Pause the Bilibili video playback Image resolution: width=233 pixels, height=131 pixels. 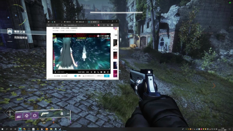coord(55,72)
